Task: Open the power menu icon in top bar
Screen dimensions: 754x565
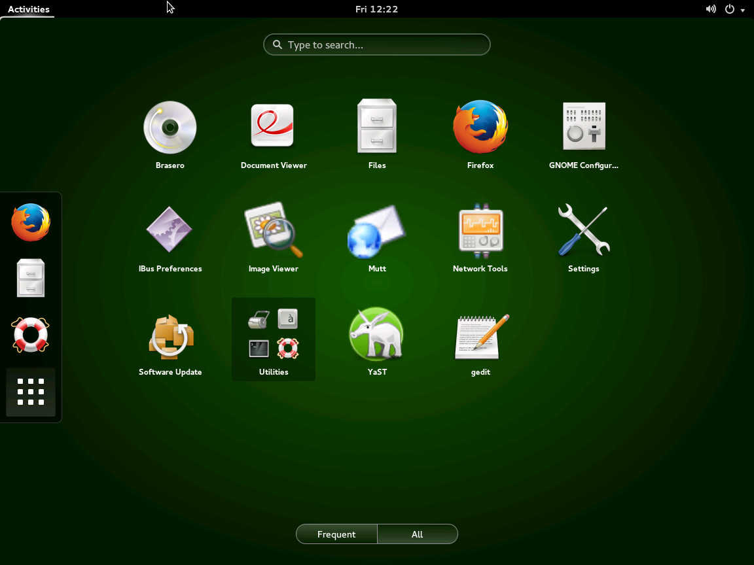Action: (x=730, y=9)
